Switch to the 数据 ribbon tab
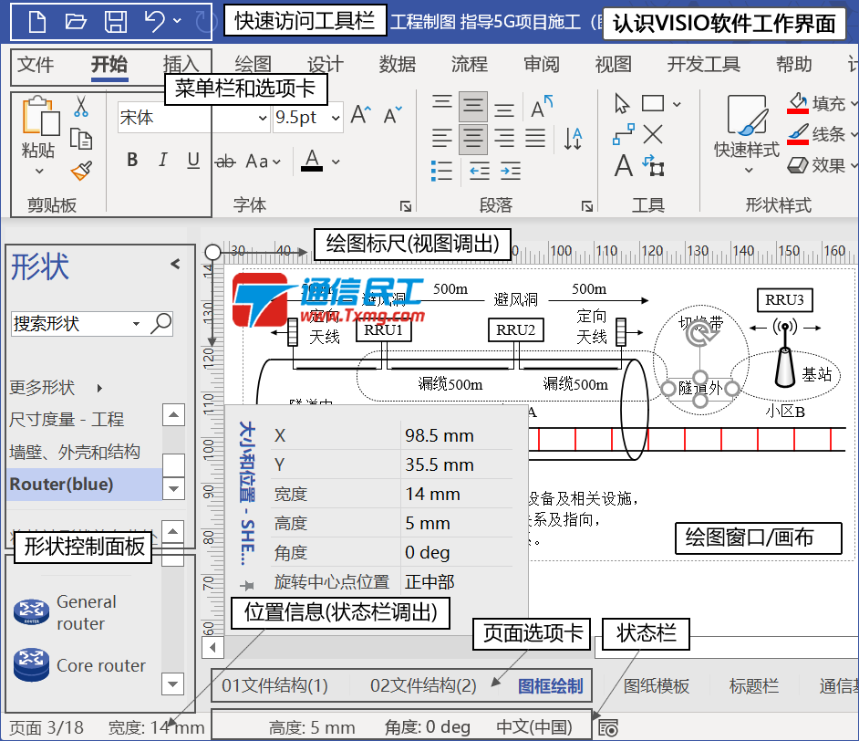This screenshot has height=741, width=859. [398, 65]
